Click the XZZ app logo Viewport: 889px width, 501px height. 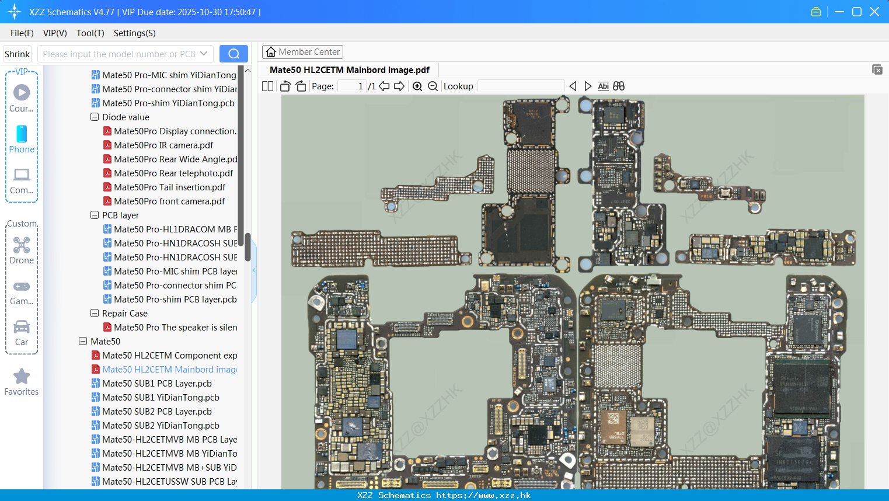tap(15, 12)
